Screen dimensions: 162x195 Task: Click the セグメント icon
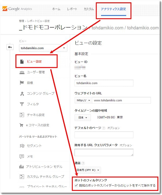point(22,146)
